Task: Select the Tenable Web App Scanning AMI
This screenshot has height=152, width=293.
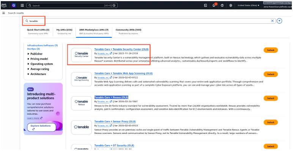Action: pyautogui.click(x=271, y=74)
